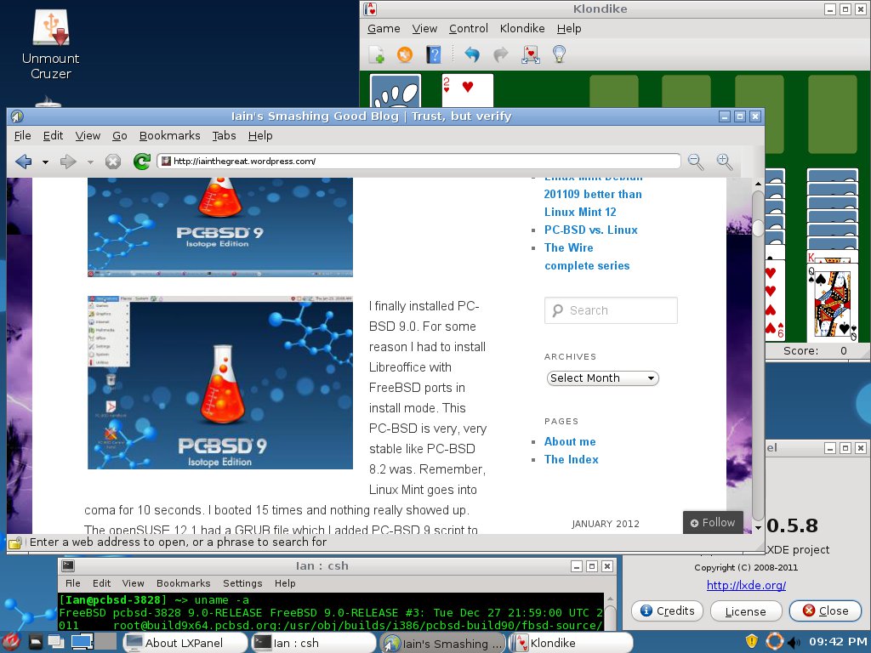Viewport: 871px width, 653px height.
Task: Click the Credits button in LXPanel dialog
Action: point(667,610)
